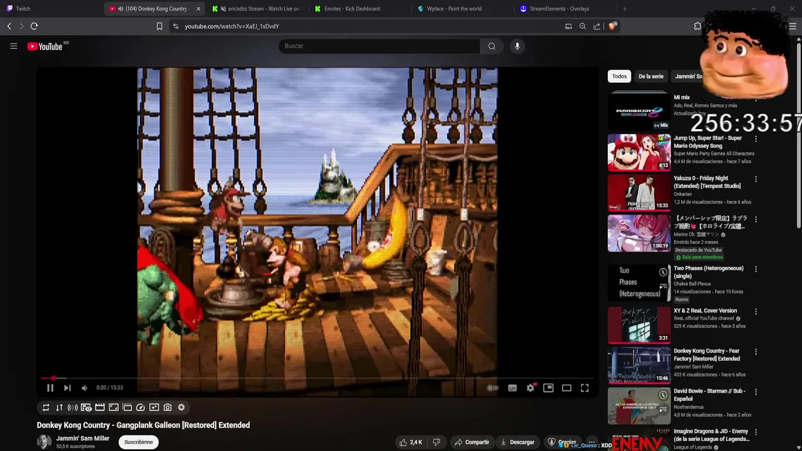Click the fit-to-window resize icon
This screenshot has height=451, width=802.
[x=113, y=407]
